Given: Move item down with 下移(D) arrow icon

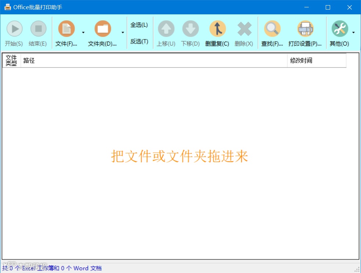Looking at the screenshot, I should [190, 29].
